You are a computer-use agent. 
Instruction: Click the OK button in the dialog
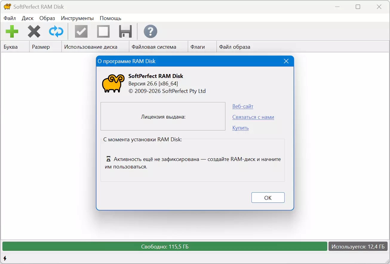[x=268, y=198]
